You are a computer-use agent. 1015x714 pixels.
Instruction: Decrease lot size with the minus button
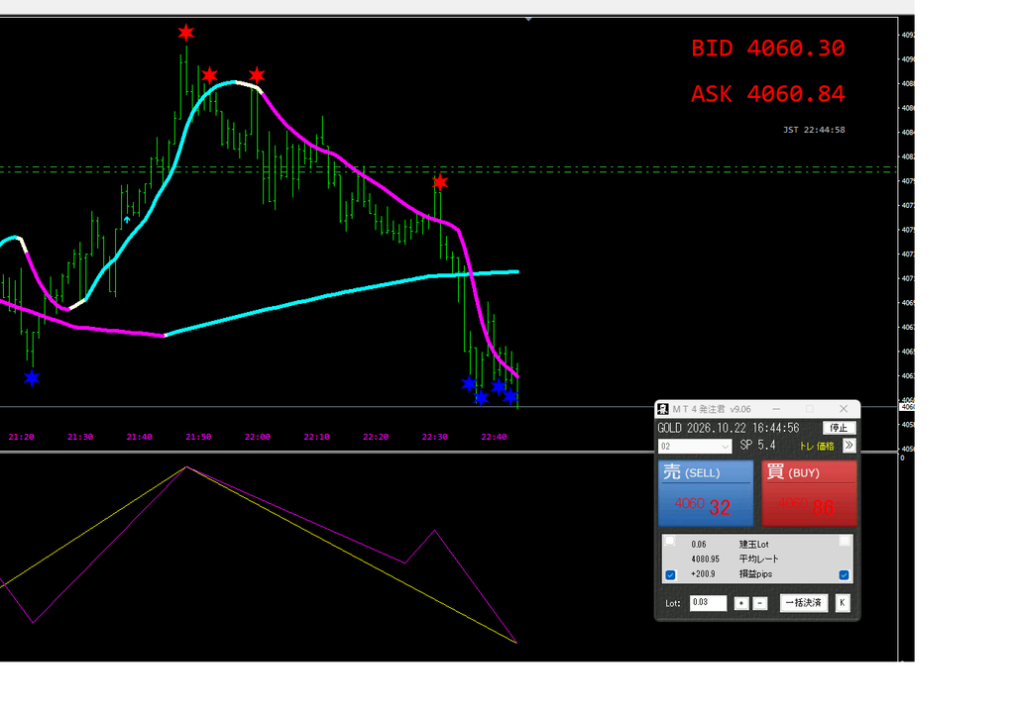pos(760,603)
